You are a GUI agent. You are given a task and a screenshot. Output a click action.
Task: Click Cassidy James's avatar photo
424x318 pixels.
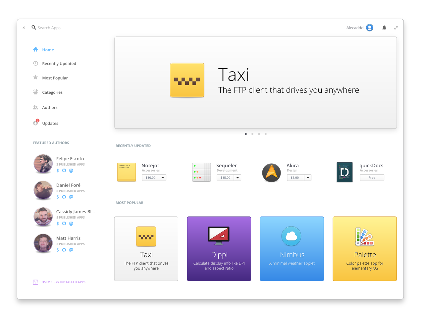(43, 217)
